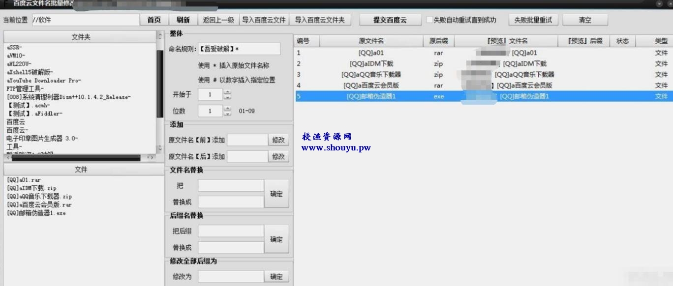This screenshot has width=673, height=286.
Task: Click the 『预览』后缀 column header
Action: pyautogui.click(x=584, y=41)
